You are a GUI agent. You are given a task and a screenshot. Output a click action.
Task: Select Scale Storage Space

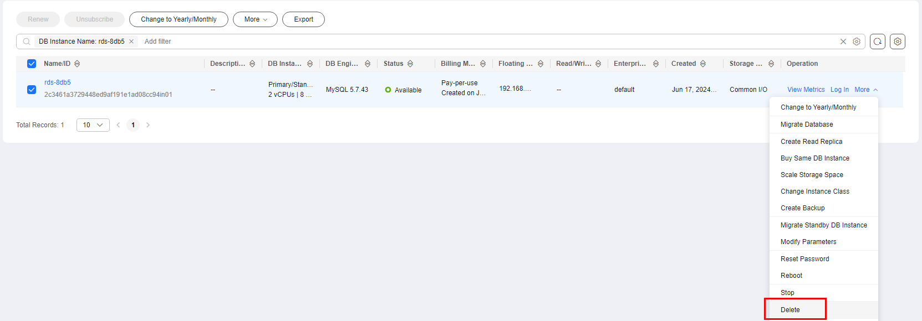(x=824, y=175)
